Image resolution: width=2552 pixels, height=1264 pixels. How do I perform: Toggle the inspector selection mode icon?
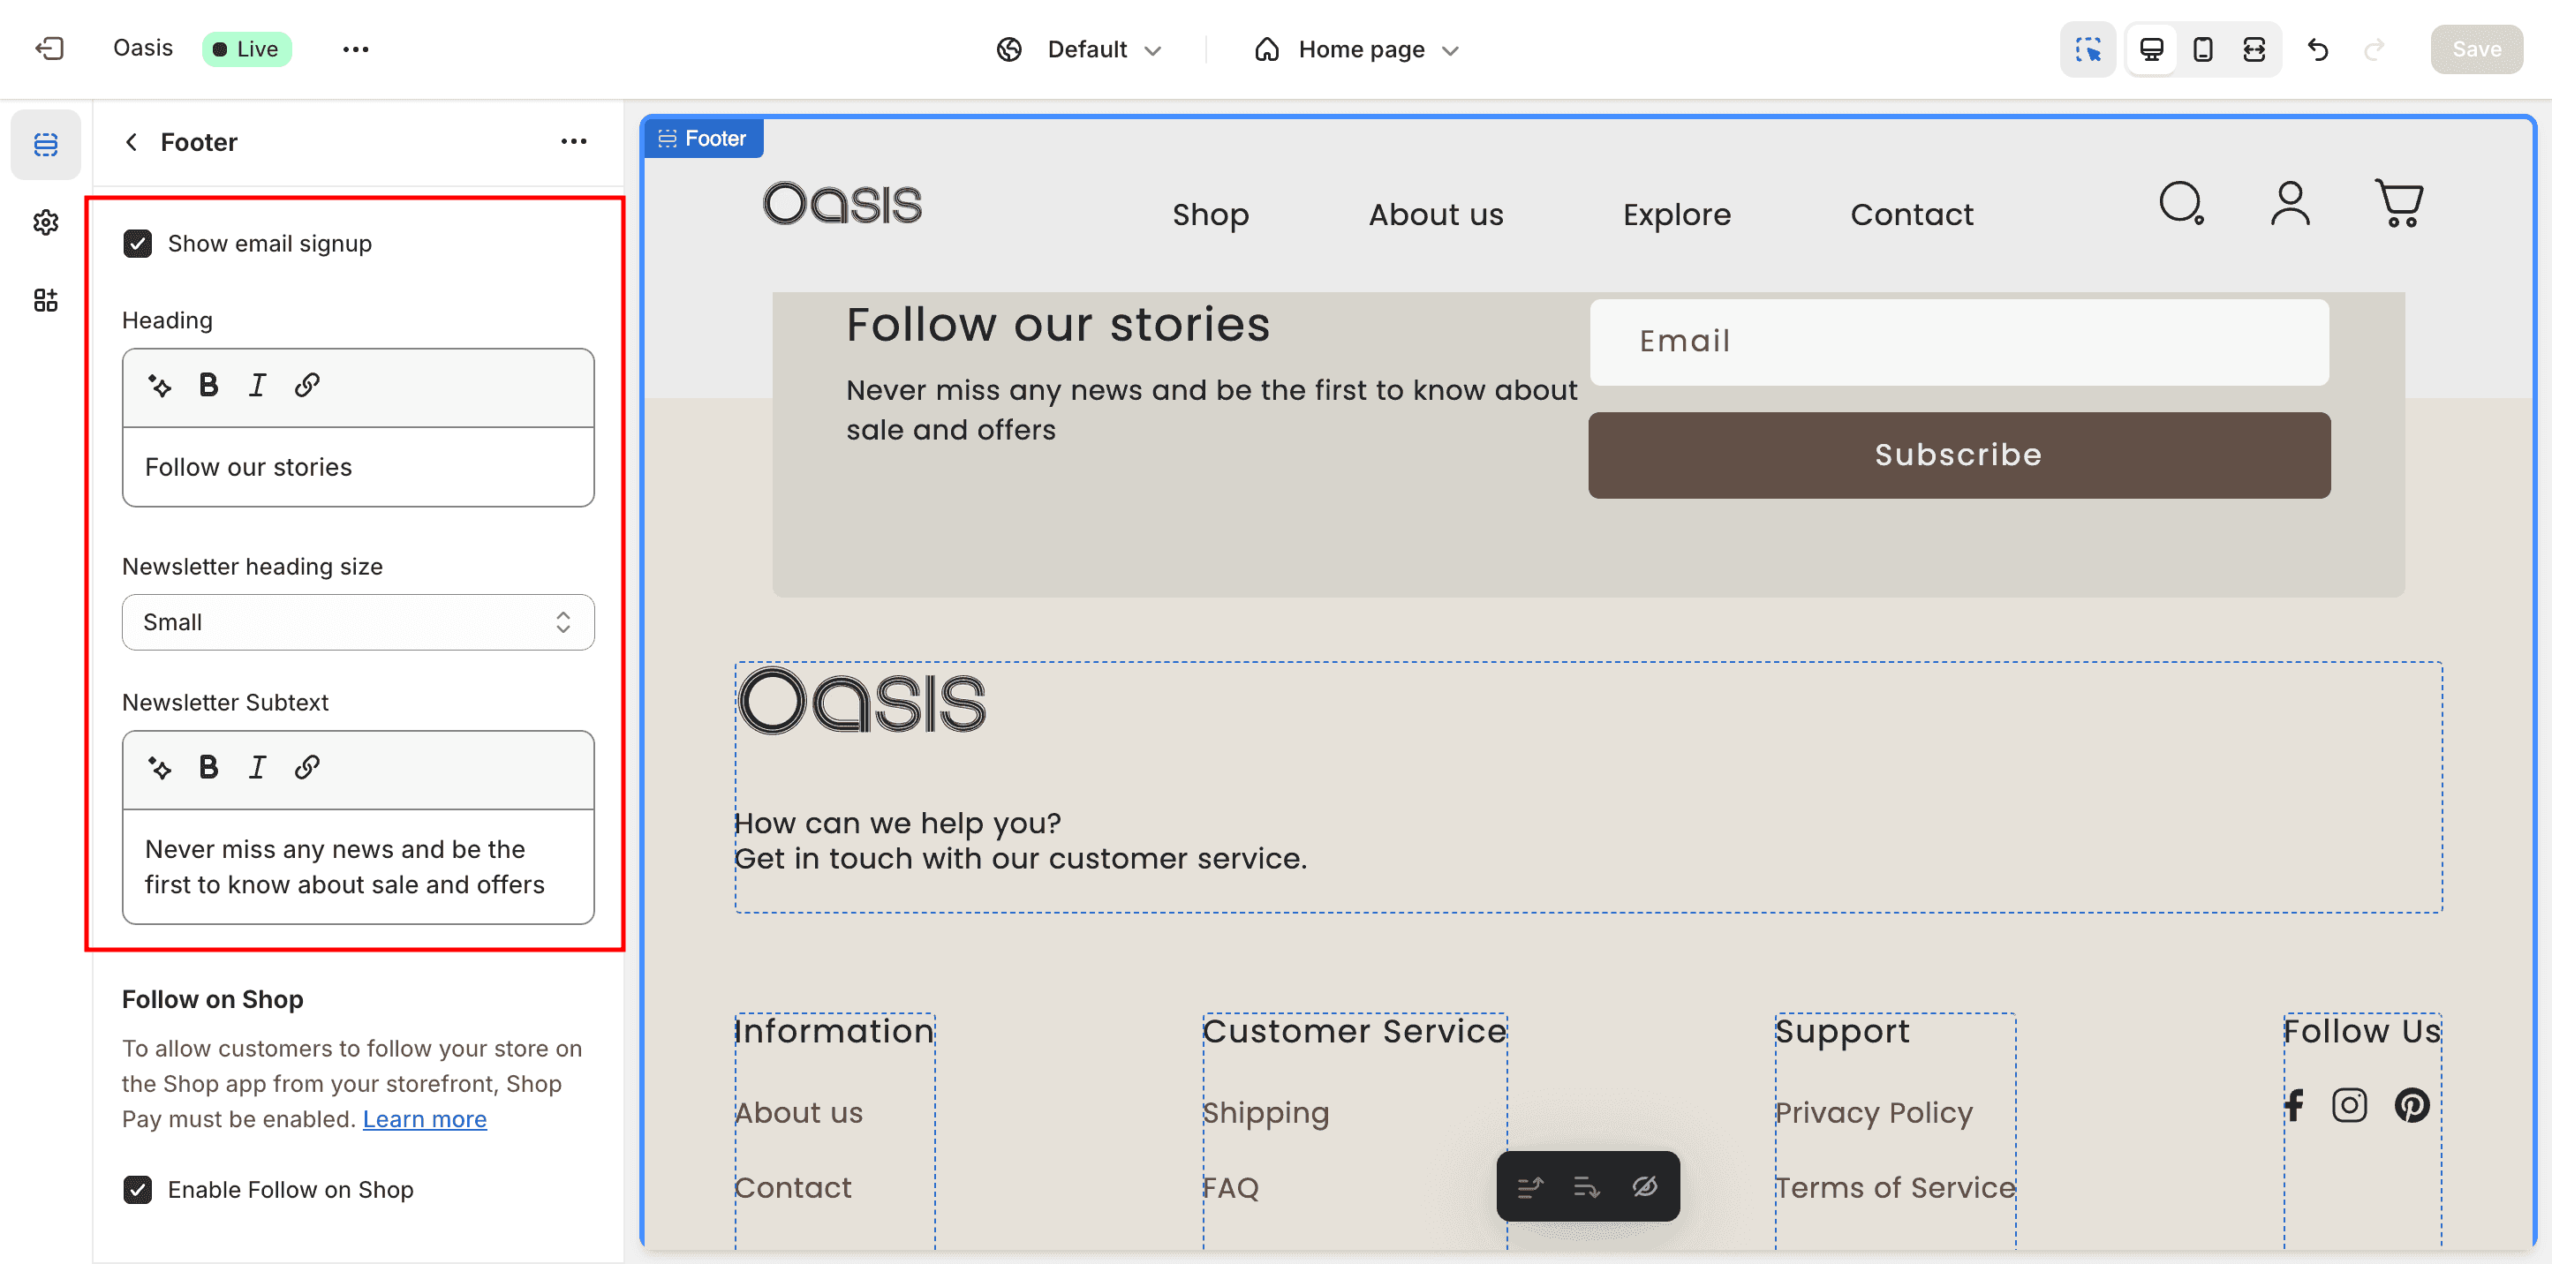[2088, 49]
